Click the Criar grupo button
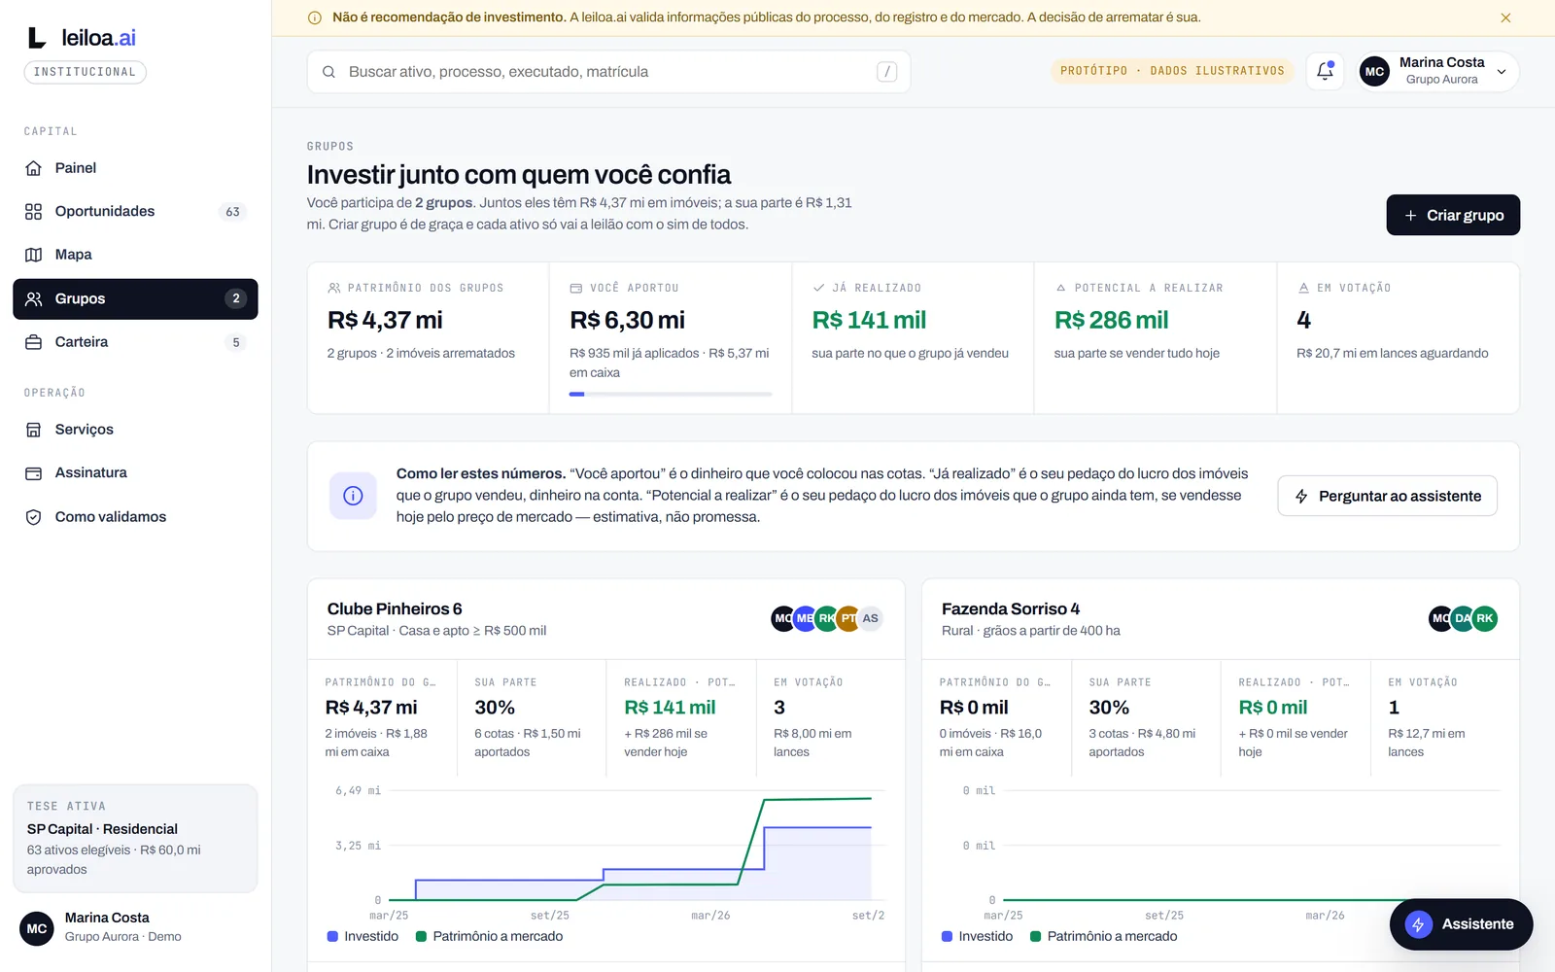This screenshot has height=972, width=1555. [x=1453, y=215]
